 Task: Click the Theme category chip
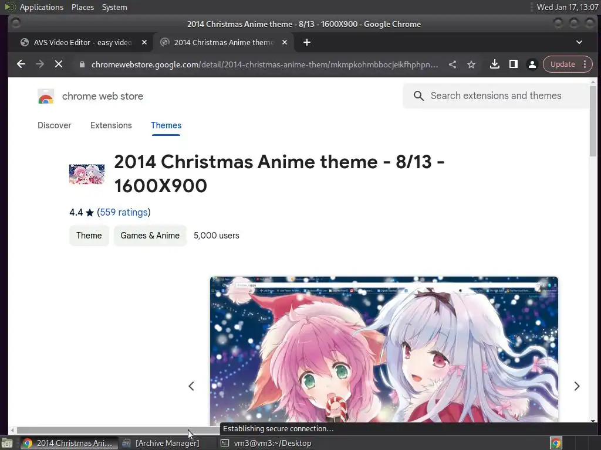click(x=89, y=236)
